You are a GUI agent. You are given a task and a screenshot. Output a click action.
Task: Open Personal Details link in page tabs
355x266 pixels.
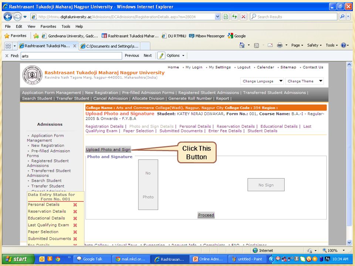click(x=195, y=126)
